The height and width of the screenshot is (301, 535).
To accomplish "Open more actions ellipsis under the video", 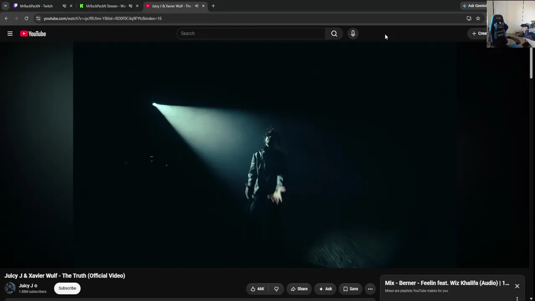I will 370,289.
